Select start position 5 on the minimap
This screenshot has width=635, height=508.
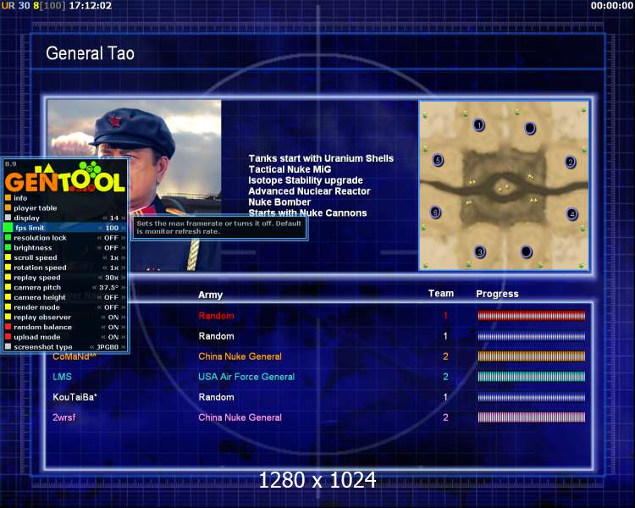(x=438, y=160)
